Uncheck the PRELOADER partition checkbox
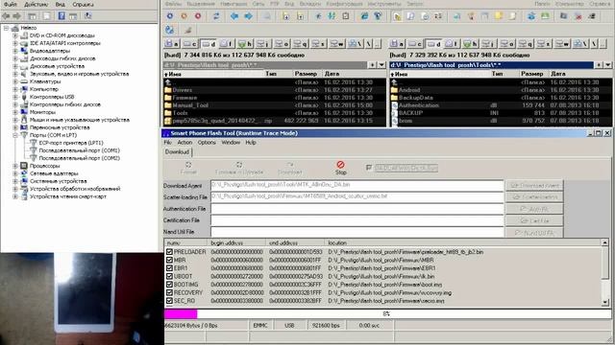This screenshot has height=345, width=615. click(169, 252)
